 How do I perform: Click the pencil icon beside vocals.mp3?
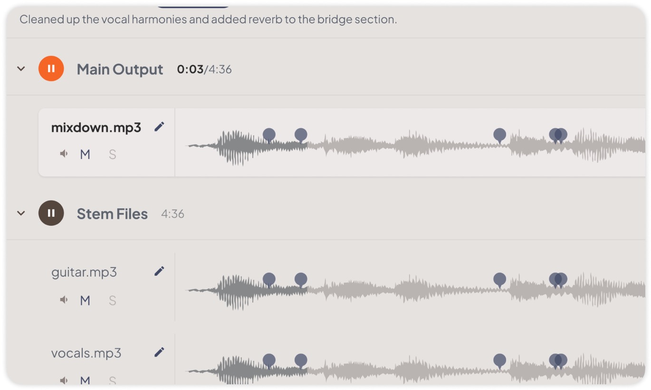(159, 352)
